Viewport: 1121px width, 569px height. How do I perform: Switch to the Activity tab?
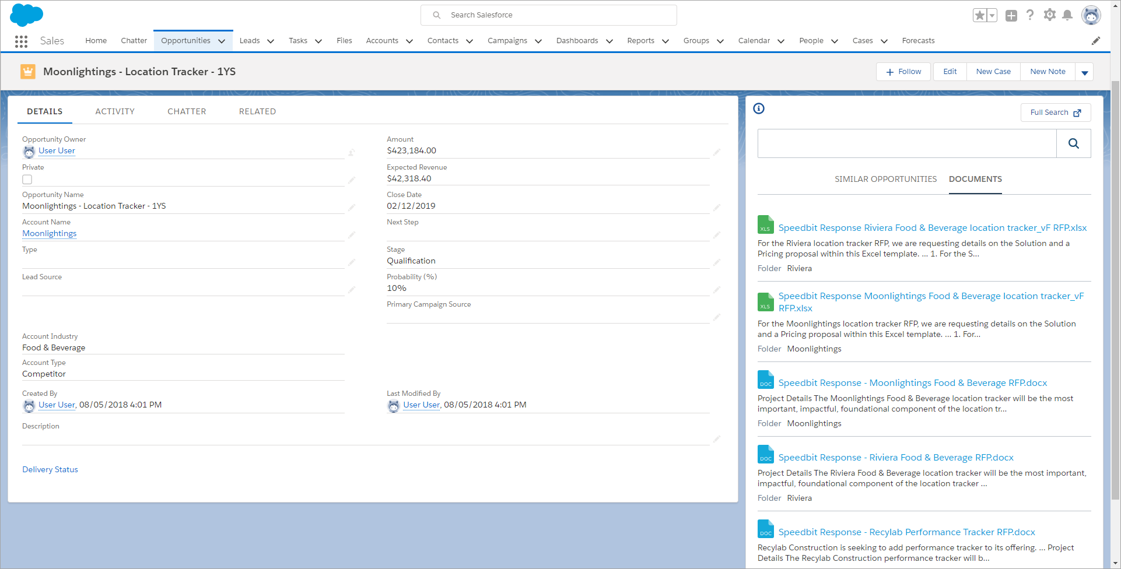click(115, 111)
